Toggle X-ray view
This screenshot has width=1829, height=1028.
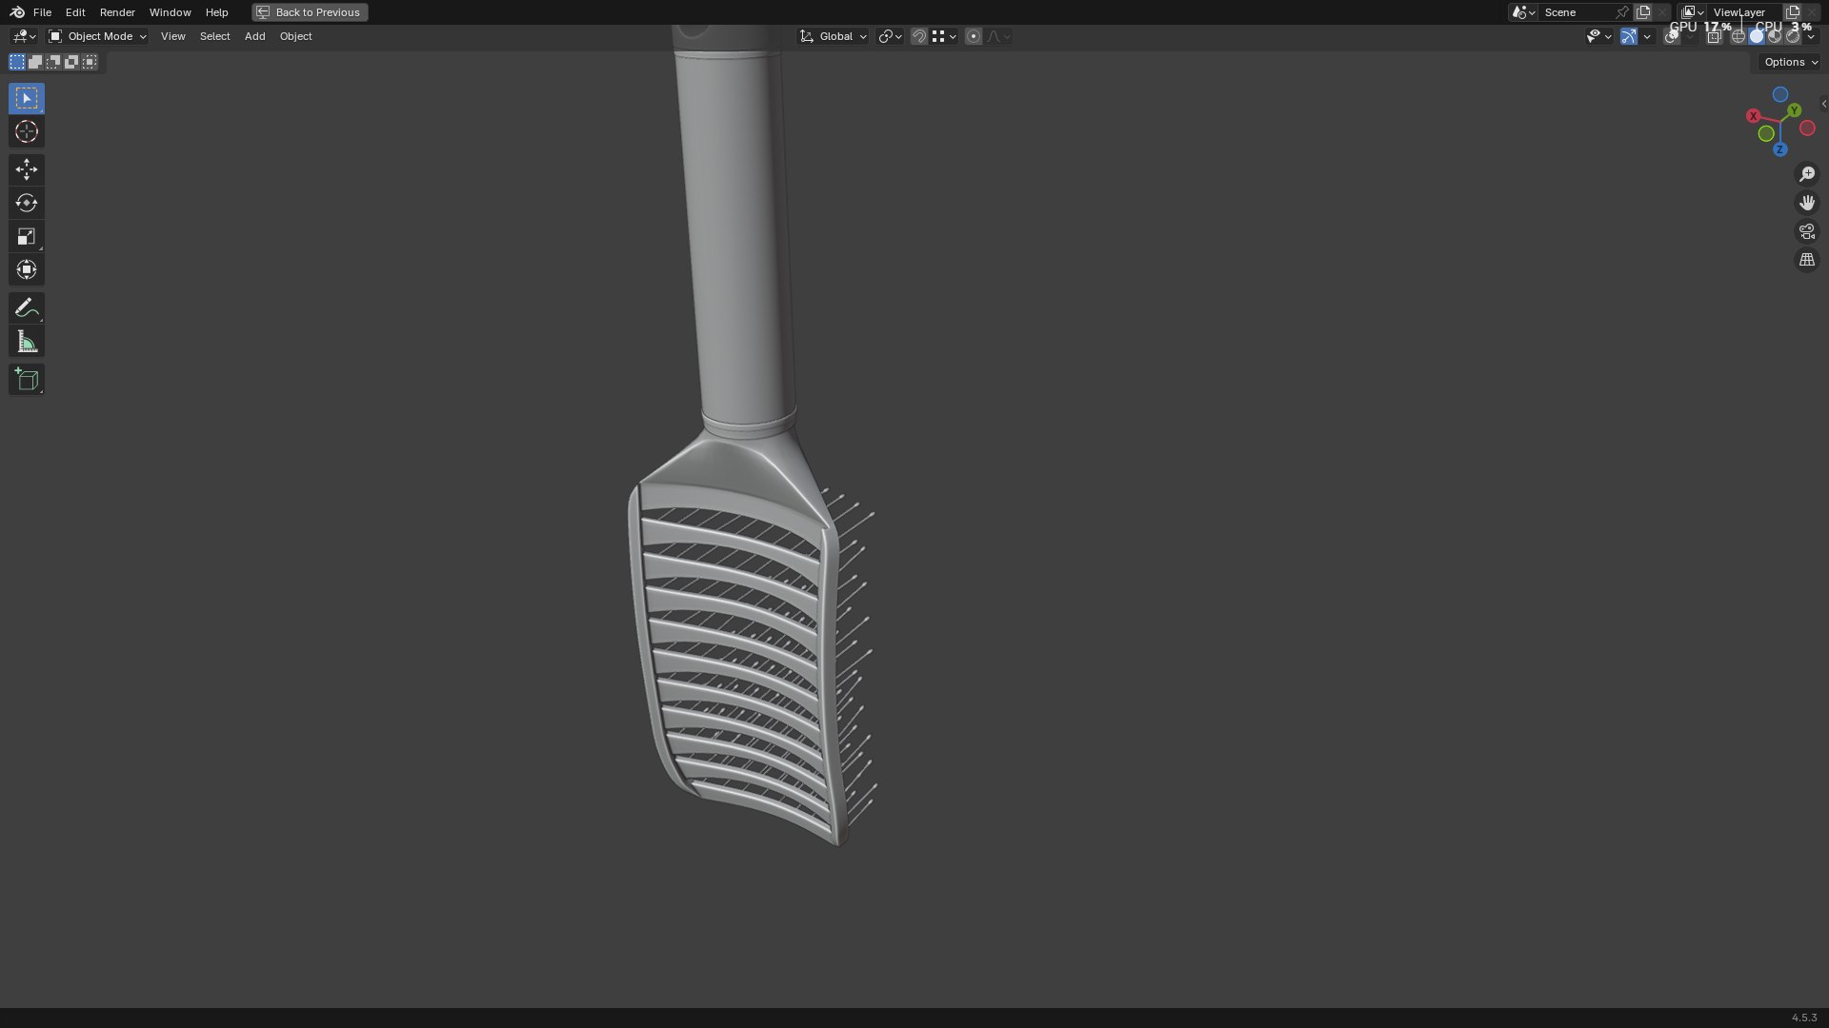[1714, 36]
